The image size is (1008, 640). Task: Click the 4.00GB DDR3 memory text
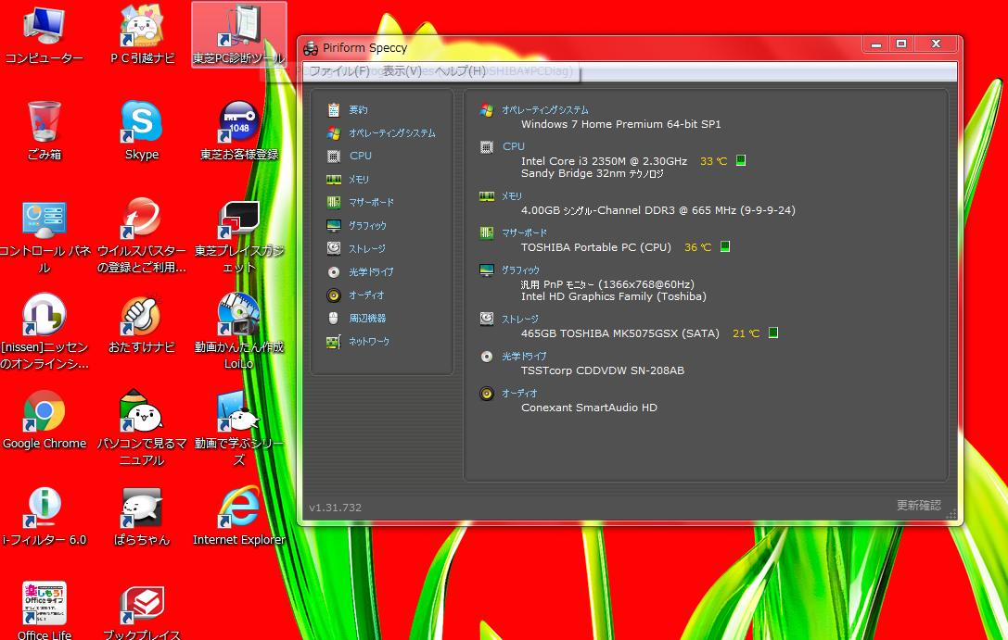pos(657,210)
